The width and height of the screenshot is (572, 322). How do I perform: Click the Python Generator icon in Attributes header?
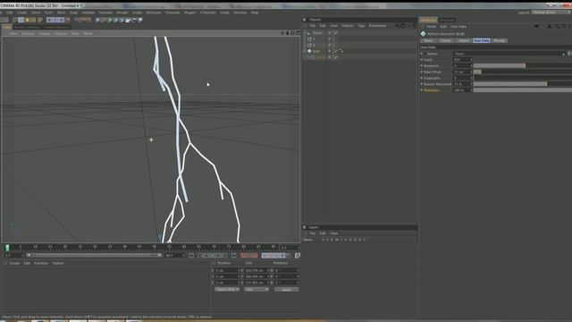[x=423, y=34]
